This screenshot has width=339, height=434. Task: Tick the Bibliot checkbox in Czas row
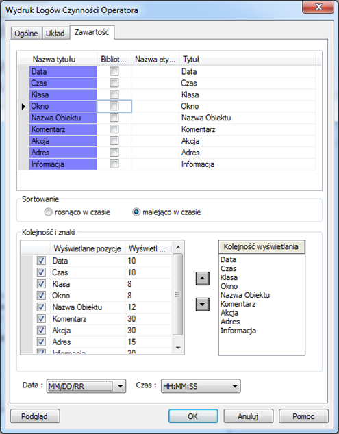[x=114, y=83]
